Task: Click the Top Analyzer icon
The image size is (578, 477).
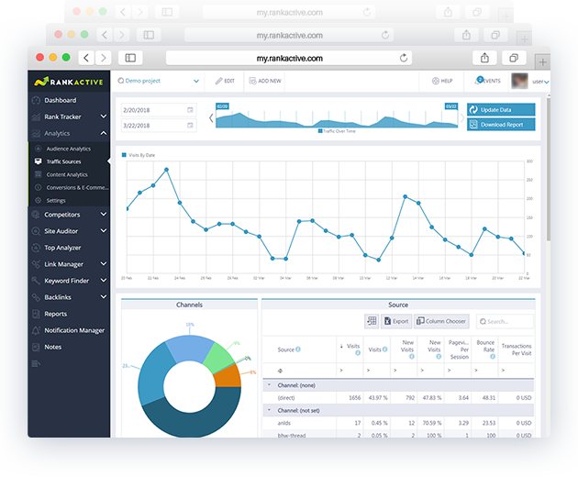Action: (x=36, y=248)
